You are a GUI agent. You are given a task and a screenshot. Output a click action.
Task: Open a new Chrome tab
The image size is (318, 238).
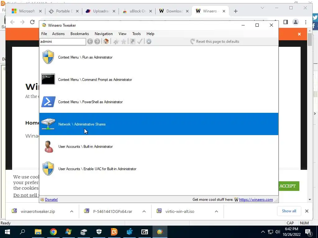[x=235, y=11]
